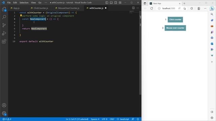The height and width of the screenshot is (121, 216).
Task: Toggle the primary side bar layout icon
Action: [x=107, y=3]
